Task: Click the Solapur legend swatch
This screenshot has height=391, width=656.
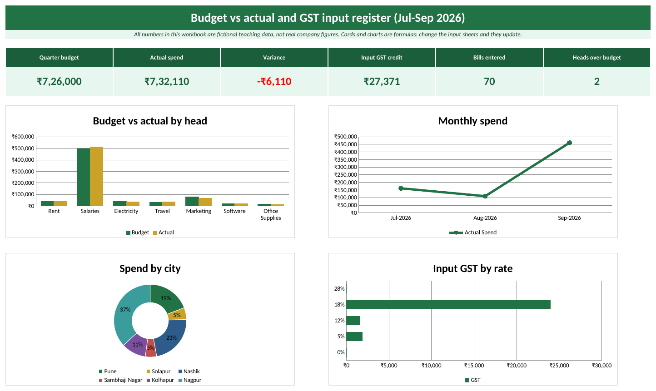Action: [148, 371]
